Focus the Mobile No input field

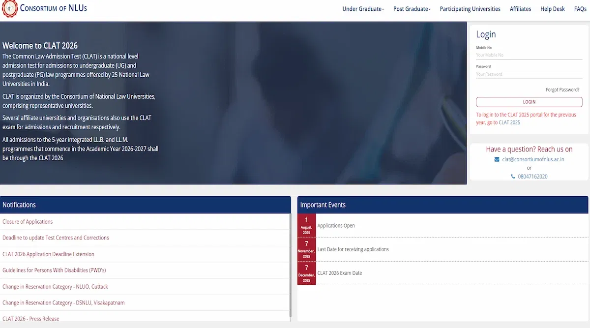tap(529, 55)
